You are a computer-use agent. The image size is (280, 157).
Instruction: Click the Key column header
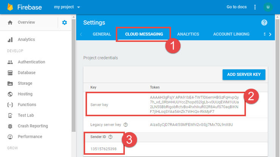93,87
